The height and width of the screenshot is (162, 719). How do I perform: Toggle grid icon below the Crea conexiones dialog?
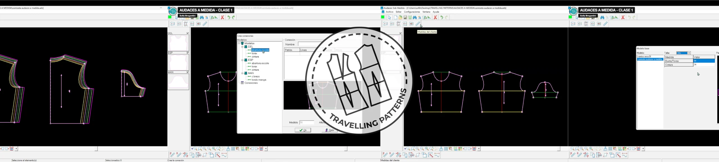tap(233, 149)
